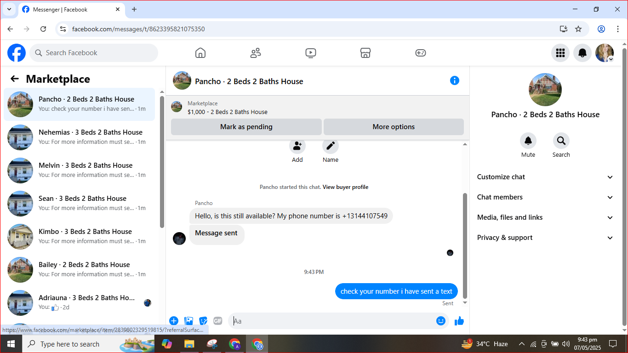628x353 pixels.
Task: Select the Messenger | Facebook tab
Action: click(x=71, y=9)
